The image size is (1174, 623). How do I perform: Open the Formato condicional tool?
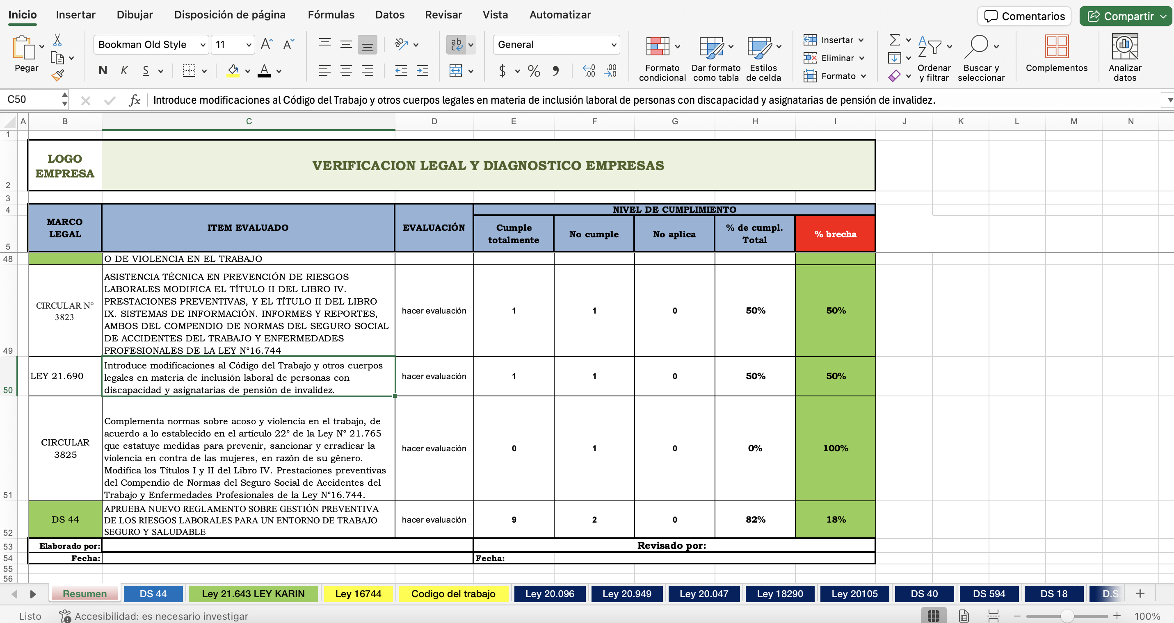[x=660, y=57]
